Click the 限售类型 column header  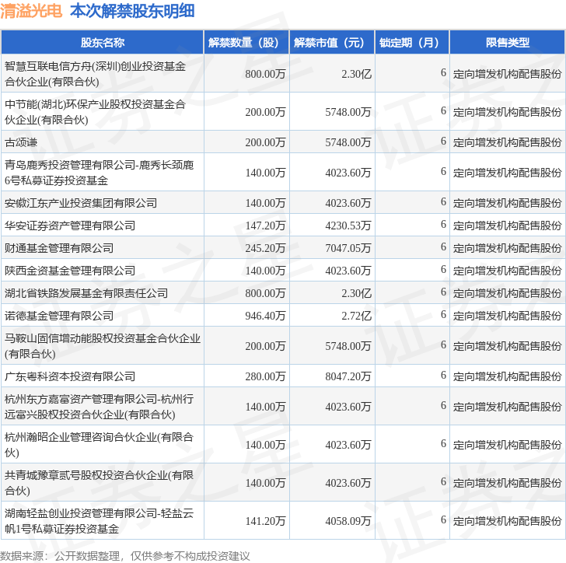tap(507, 43)
